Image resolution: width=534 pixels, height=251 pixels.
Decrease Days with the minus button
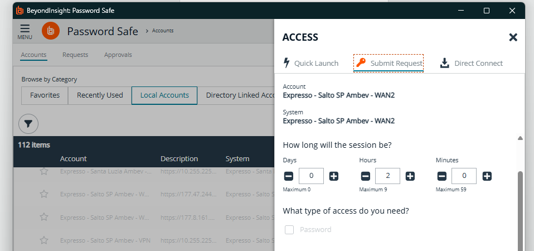[x=288, y=176]
